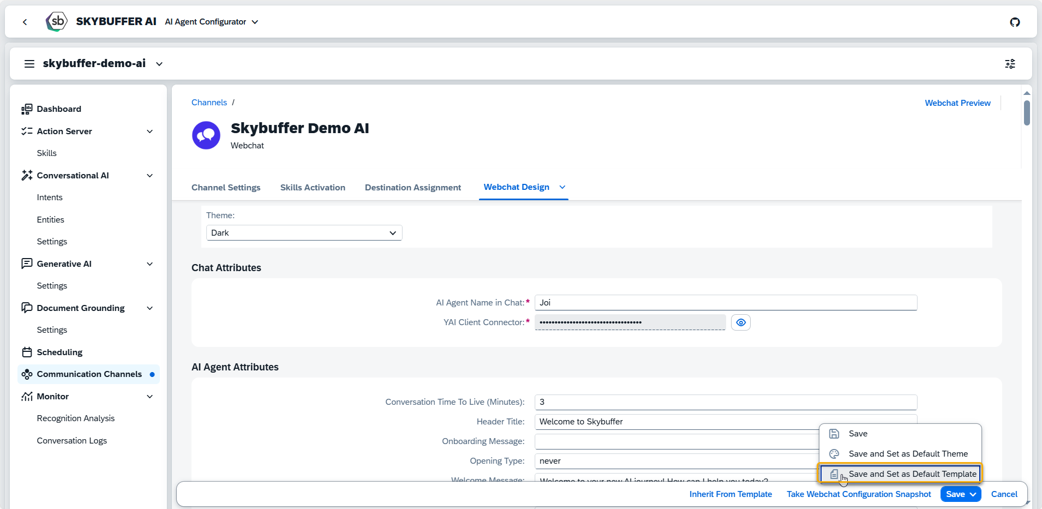The height and width of the screenshot is (509, 1042).
Task: Open Conversation Logs in sidebar
Action: (72, 441)
